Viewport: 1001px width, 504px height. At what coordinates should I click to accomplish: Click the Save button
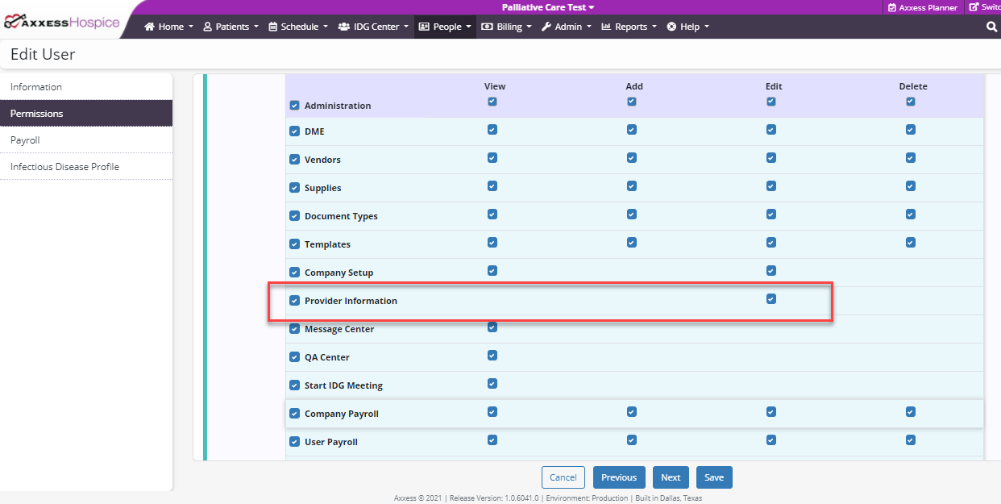tap(713, 477)
